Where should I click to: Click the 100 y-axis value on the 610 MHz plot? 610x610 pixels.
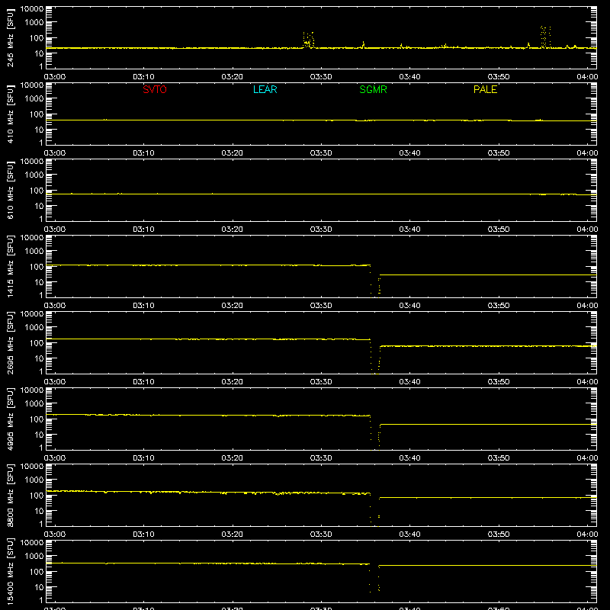point(37,191)
